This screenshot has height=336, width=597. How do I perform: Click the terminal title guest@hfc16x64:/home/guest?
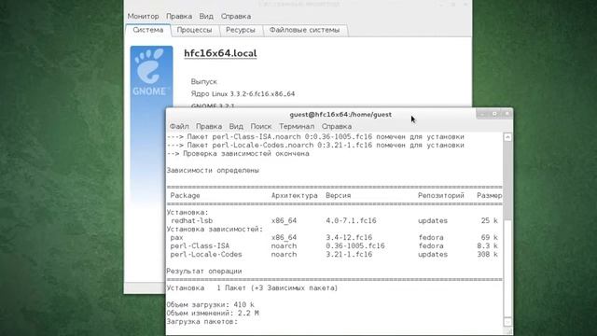click(340, 114)
